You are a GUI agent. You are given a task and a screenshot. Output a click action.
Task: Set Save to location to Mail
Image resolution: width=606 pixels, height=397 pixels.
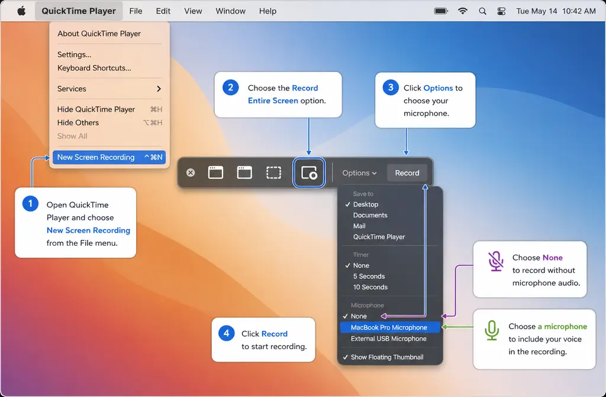click(x=390, y=226)
